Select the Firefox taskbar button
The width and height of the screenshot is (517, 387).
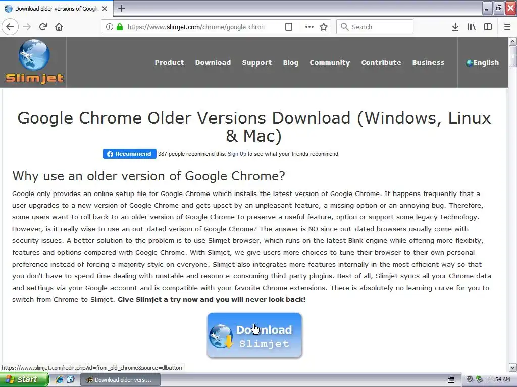tap(120, 380)
